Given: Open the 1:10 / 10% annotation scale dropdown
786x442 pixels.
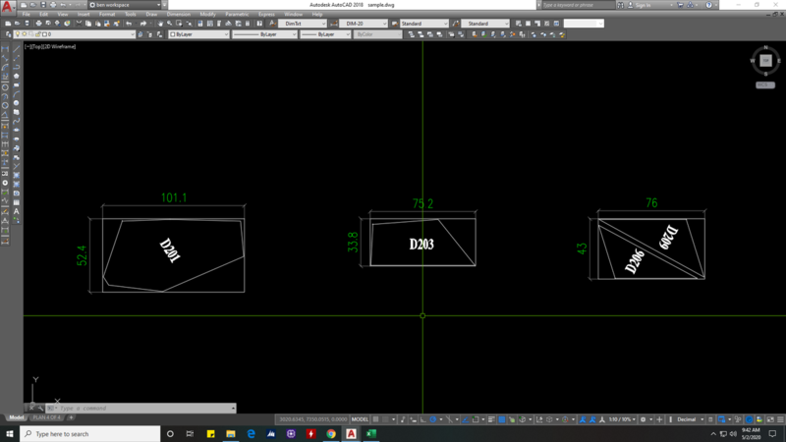Looking at the screenshot, I should pyautogui.click(x=622, y=419).
